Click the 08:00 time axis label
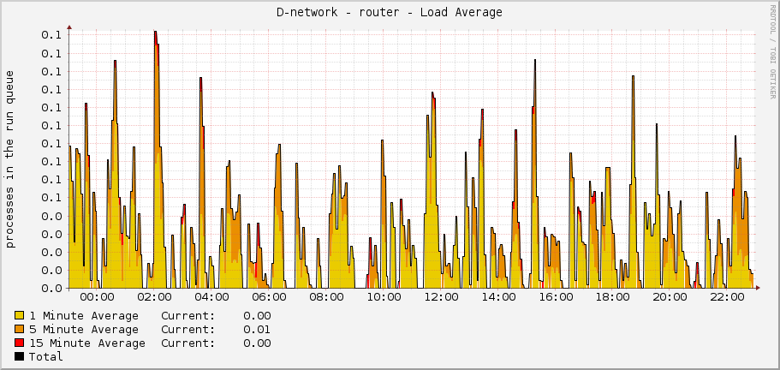Screen dimensions: 780x370 pyautogui.click(x=326, y=297)
